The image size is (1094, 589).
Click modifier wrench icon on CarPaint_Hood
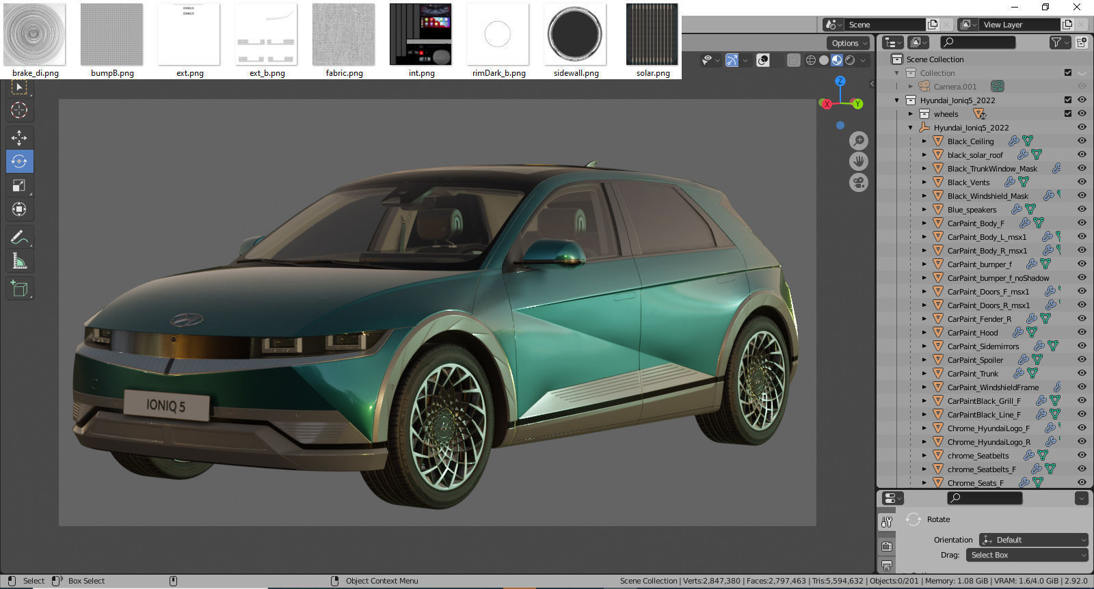1018,333
